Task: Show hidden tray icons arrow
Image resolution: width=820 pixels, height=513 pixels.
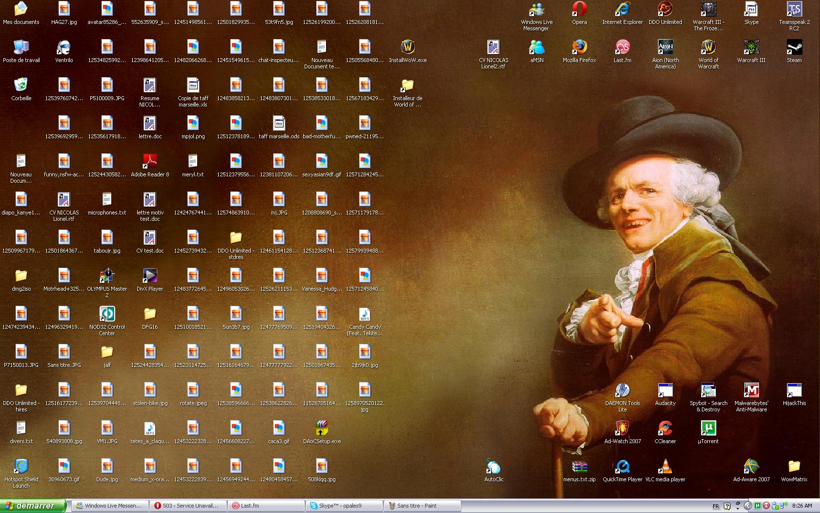Action: (x=747, y=506)
